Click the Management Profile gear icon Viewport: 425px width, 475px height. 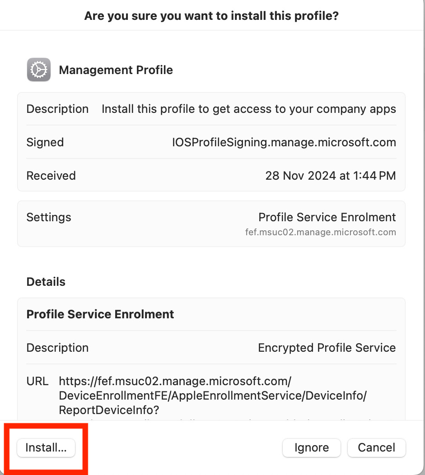coord(39,70)
